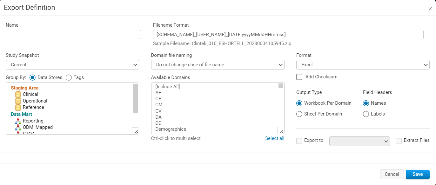The height and width of the screenshot is (185, 436).
Task: Tick the Extract Files checkbox
Action: [399, 141]
